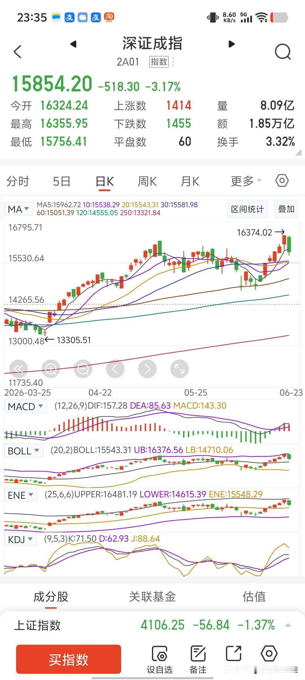
Task: Switch to 月K tab
Action: point(190,181)
